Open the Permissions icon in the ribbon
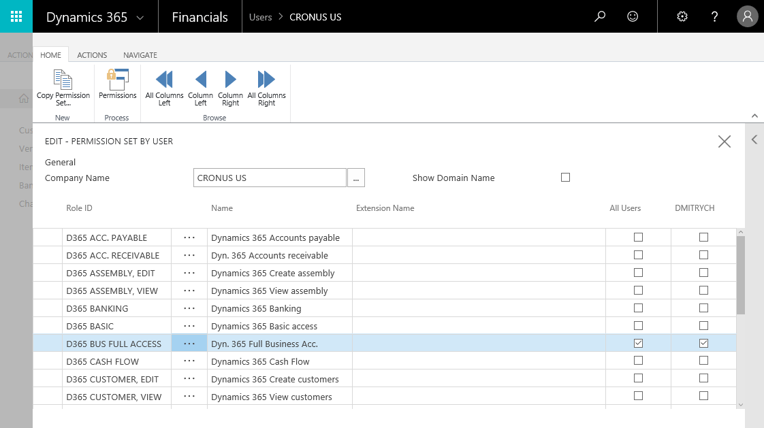This screenshot has height=428, width=764. (116, 87)
